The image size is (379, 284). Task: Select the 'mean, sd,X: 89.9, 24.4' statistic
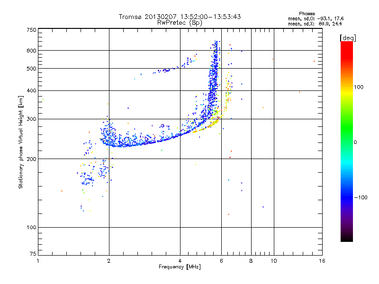(x=315, y=24)
